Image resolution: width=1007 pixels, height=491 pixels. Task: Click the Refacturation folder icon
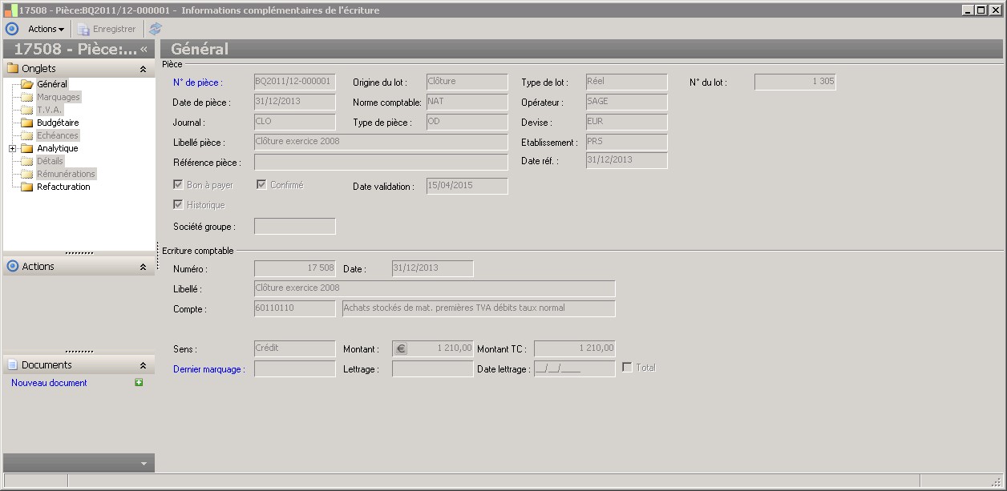(x=27, y=187)
